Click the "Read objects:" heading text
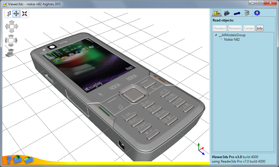 (223, 20)
